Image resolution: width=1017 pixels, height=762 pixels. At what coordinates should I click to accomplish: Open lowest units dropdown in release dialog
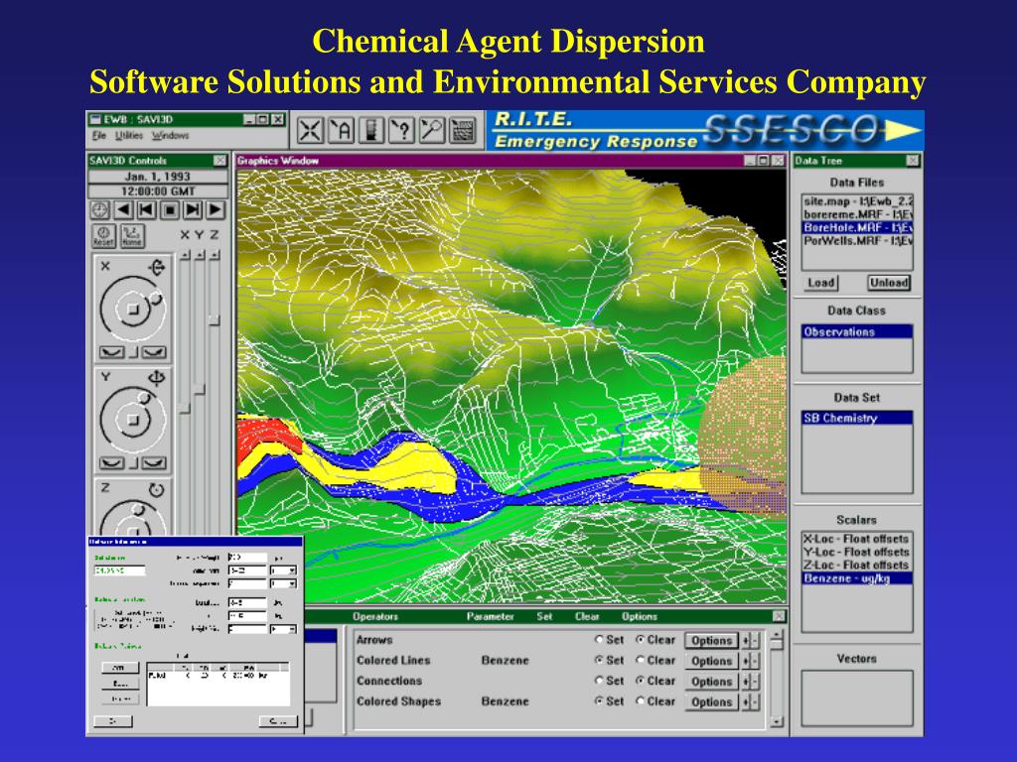(283, 628)
